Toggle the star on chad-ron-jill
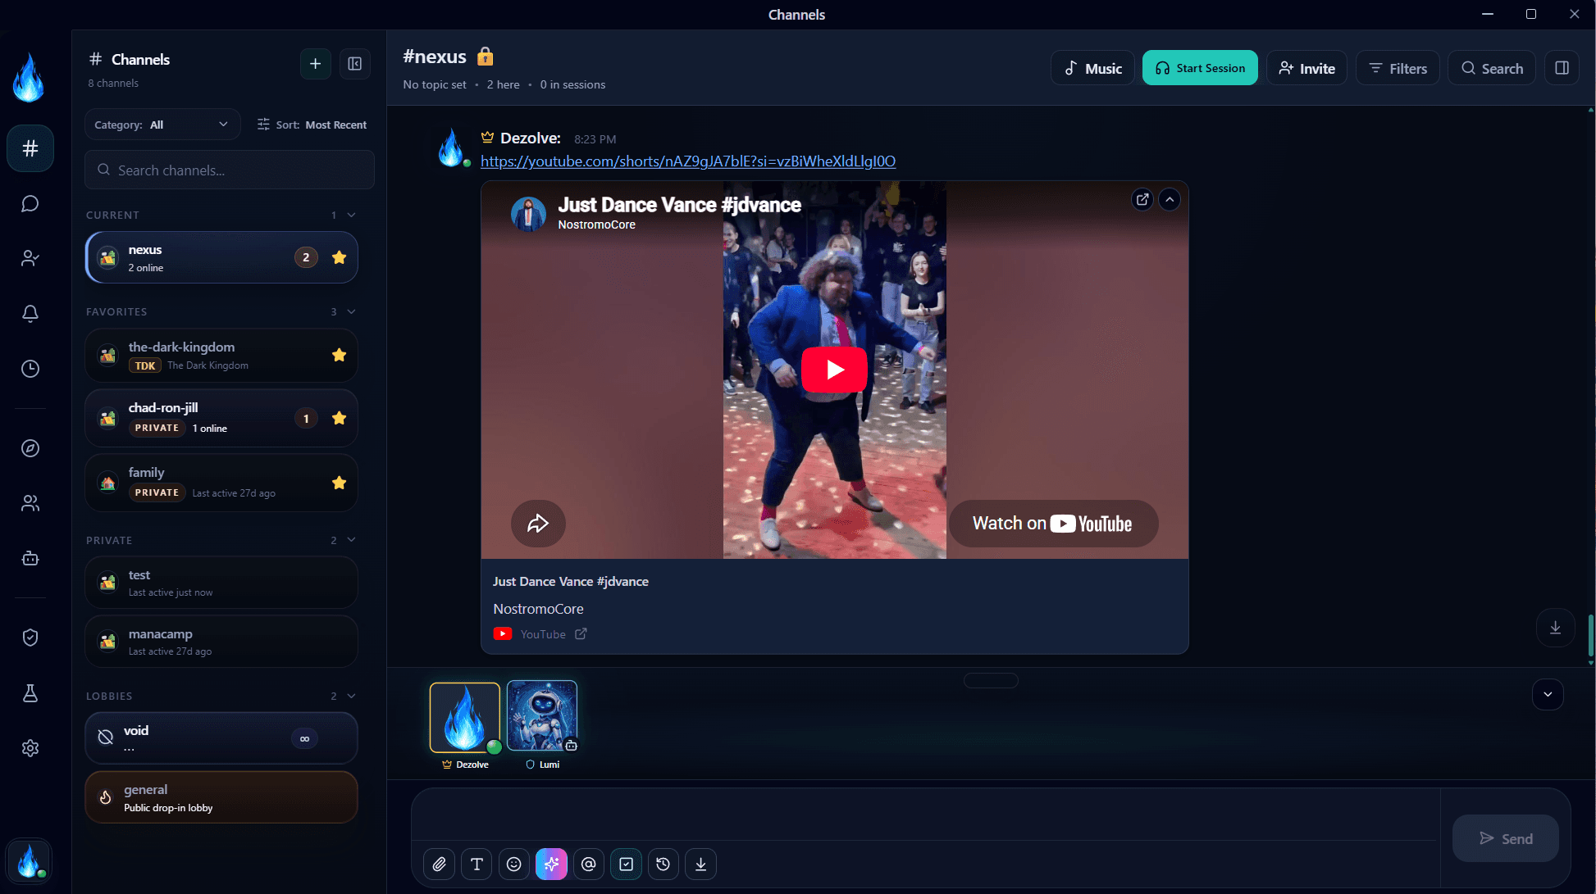 point(339,418)
